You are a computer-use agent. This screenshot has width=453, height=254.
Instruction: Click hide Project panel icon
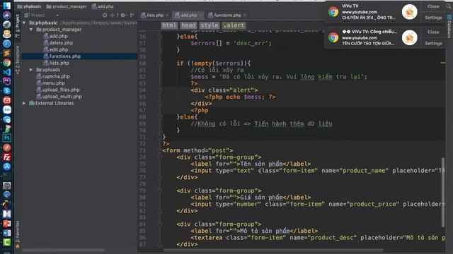(x=132, y=15)
